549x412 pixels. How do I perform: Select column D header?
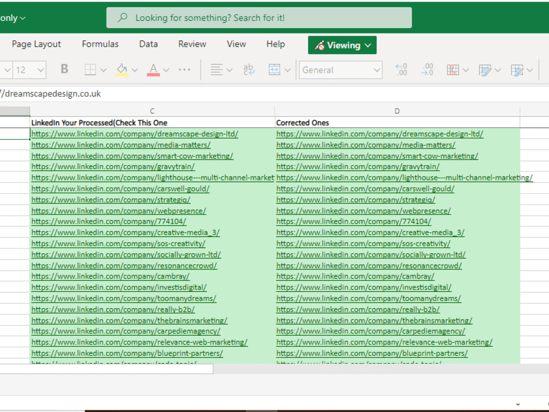397,111
